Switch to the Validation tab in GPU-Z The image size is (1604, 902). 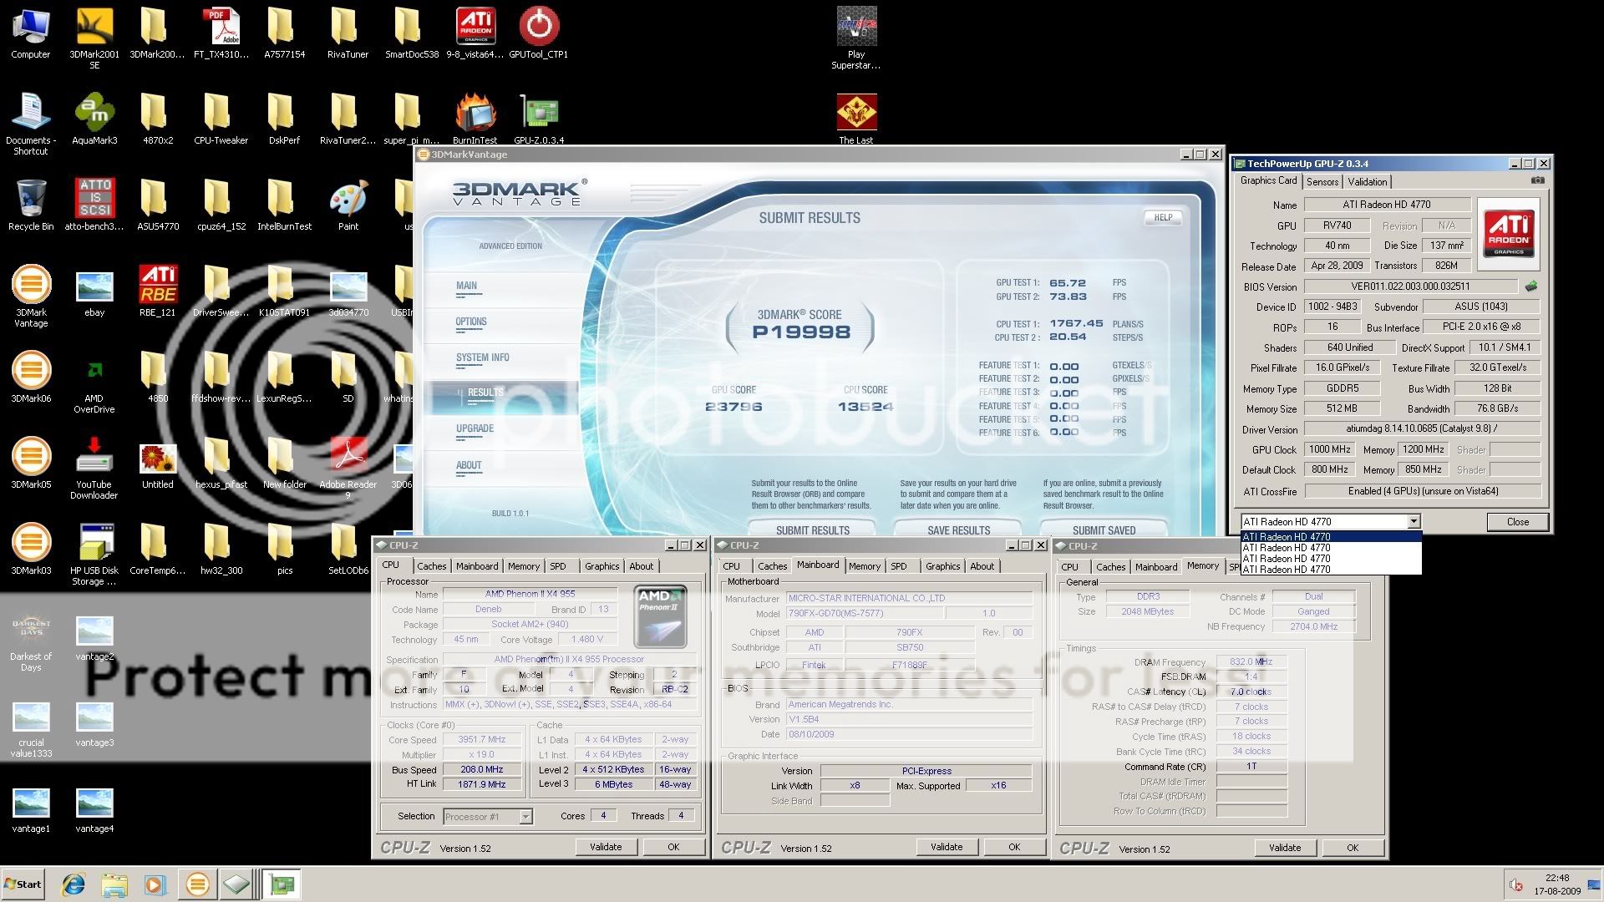tap(1368, 181)
